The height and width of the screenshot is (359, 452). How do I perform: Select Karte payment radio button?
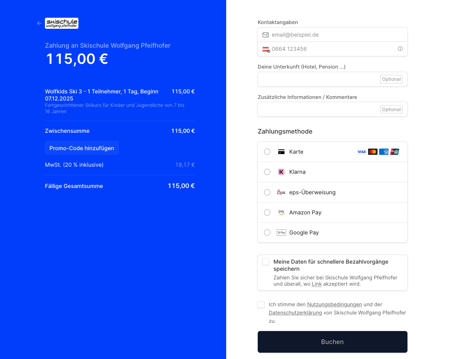tap(267, 152)
